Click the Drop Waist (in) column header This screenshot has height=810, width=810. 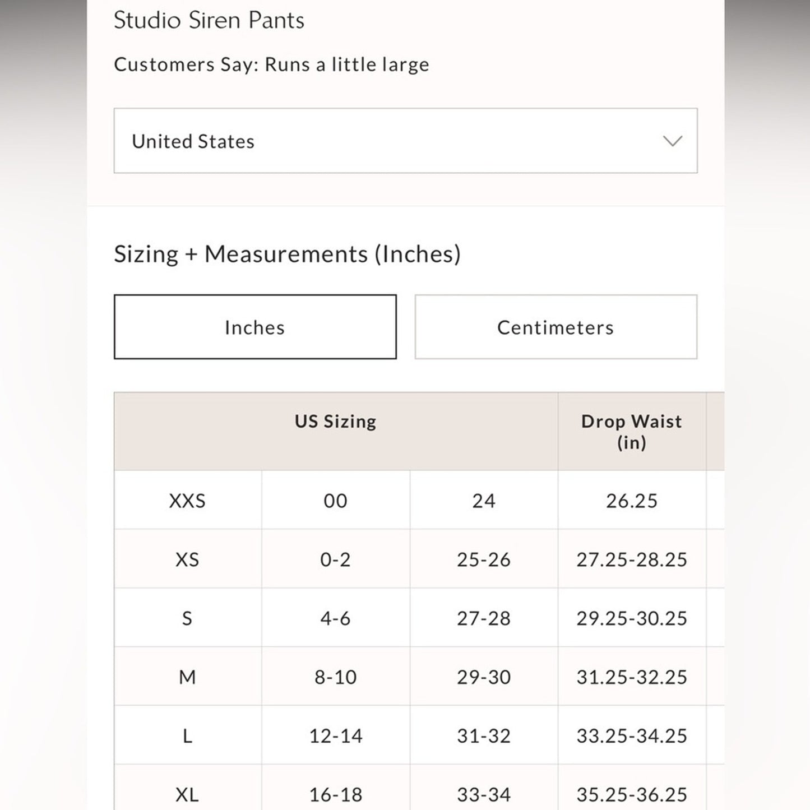(631, 431)
